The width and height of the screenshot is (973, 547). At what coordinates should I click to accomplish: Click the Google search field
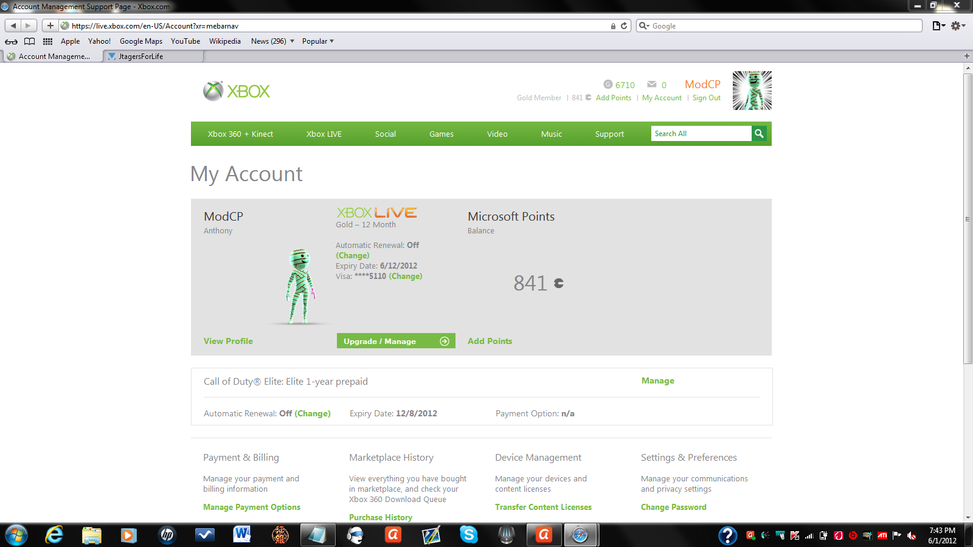780,26
